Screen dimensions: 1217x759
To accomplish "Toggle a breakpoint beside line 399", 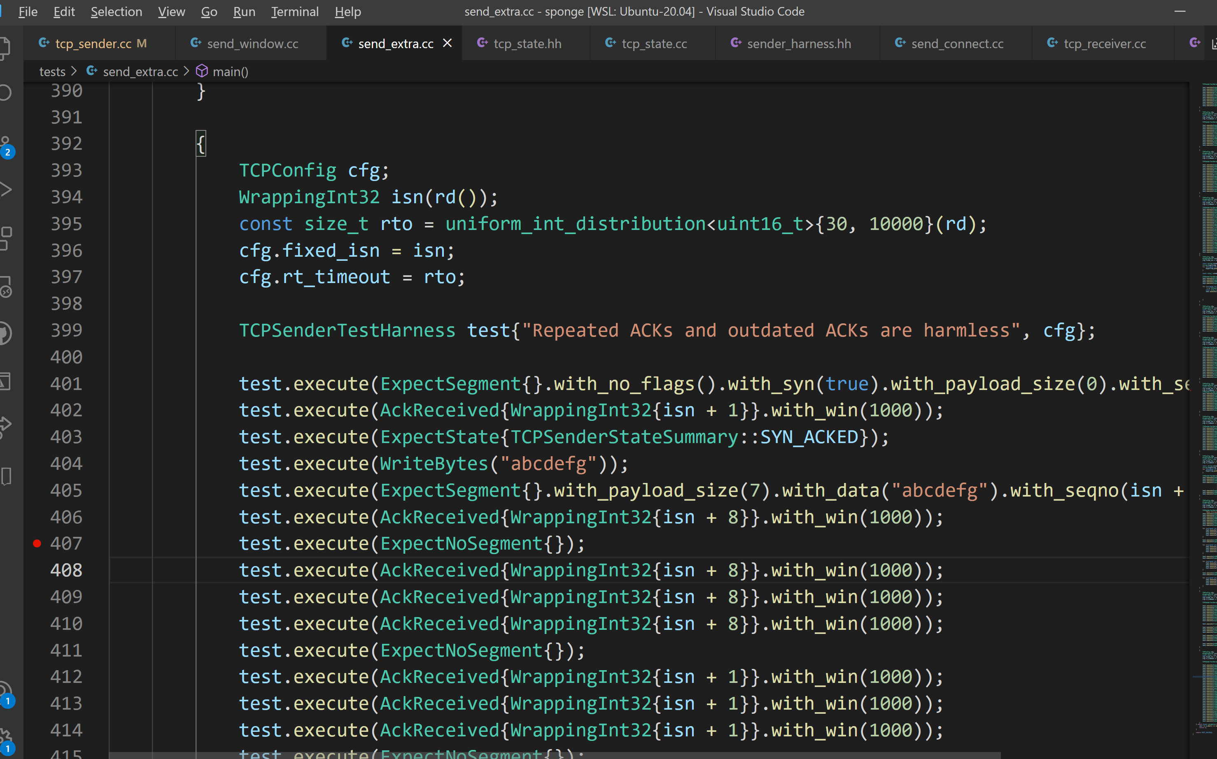I will 37,330.
